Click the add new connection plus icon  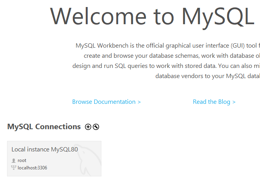click(x=88, y=127)
